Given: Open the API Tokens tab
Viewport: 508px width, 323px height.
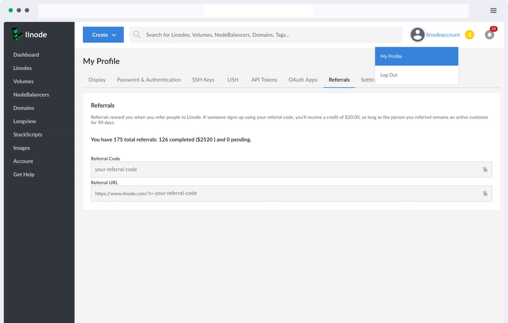Looking at the screenshot, I should pos(264,80).
